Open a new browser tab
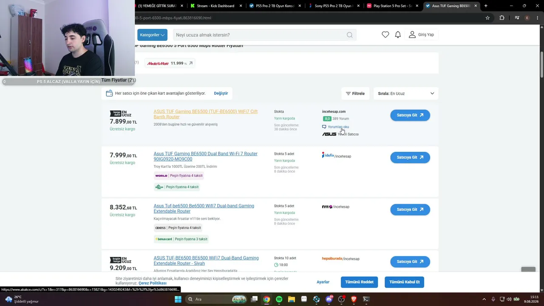 click(x=486, y=6)
